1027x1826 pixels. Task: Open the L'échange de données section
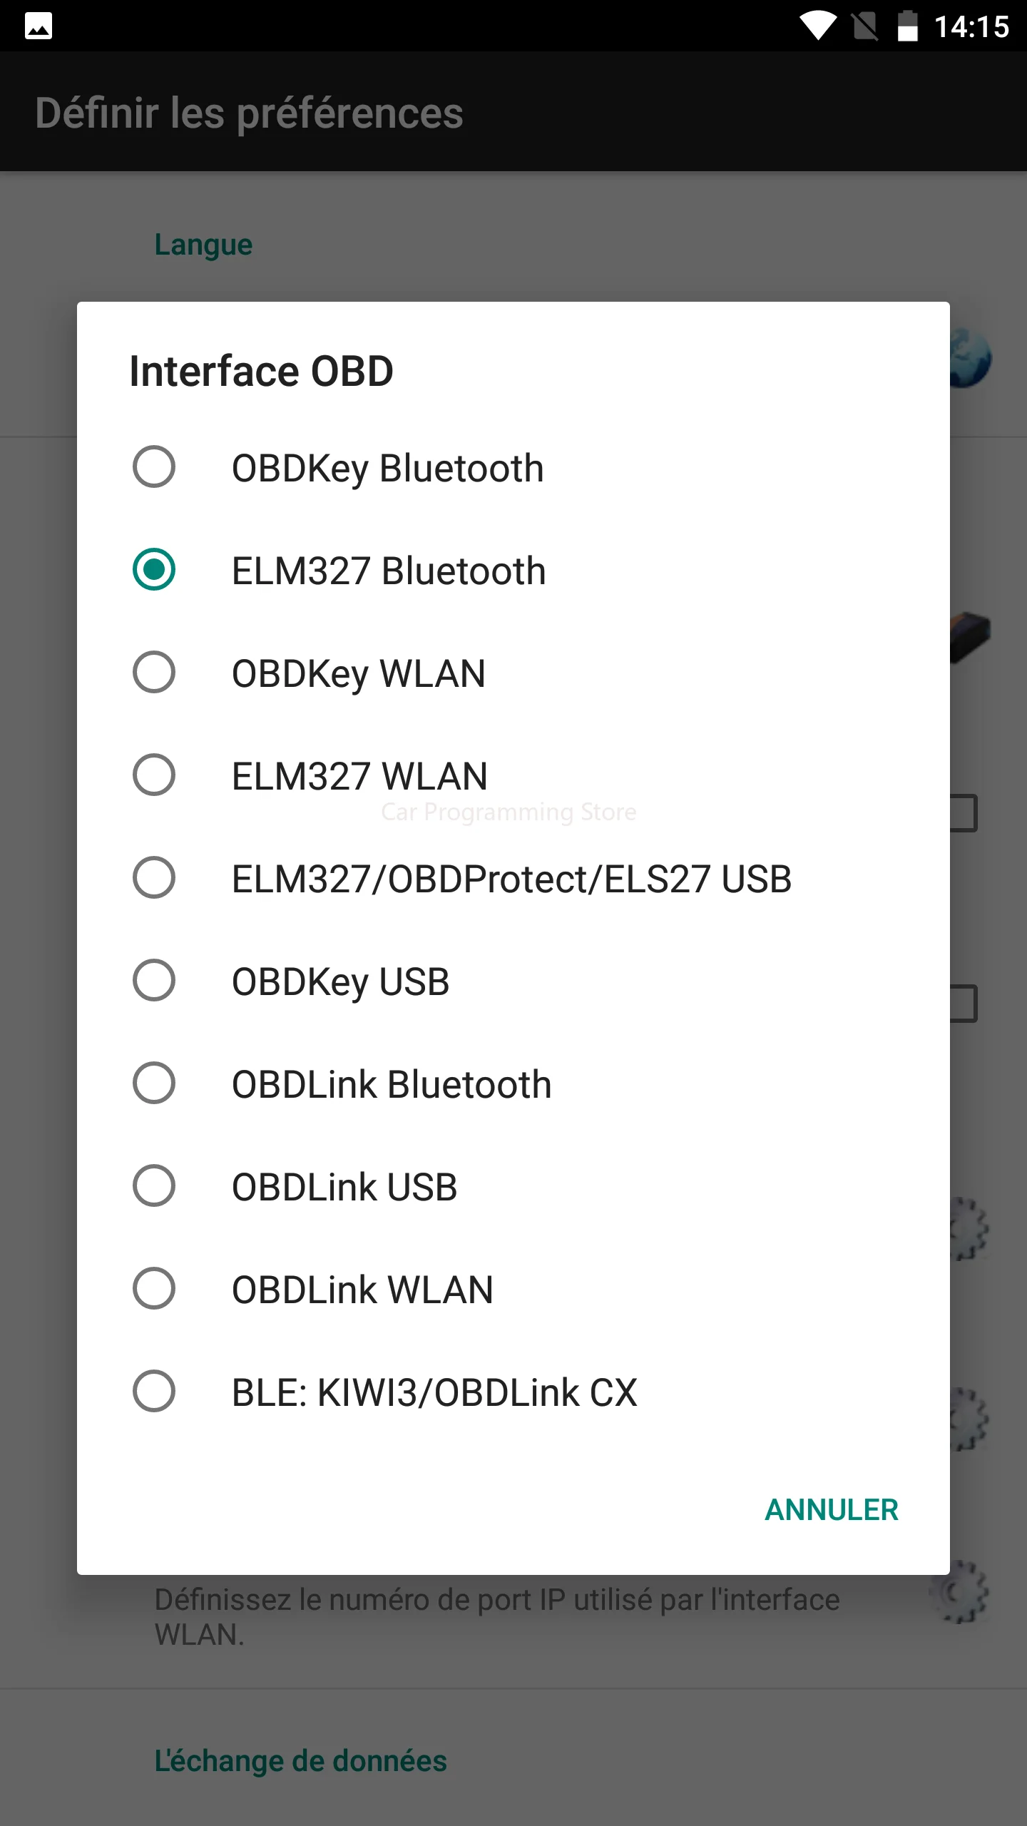pyautogui.click(x=301, y=1761)
